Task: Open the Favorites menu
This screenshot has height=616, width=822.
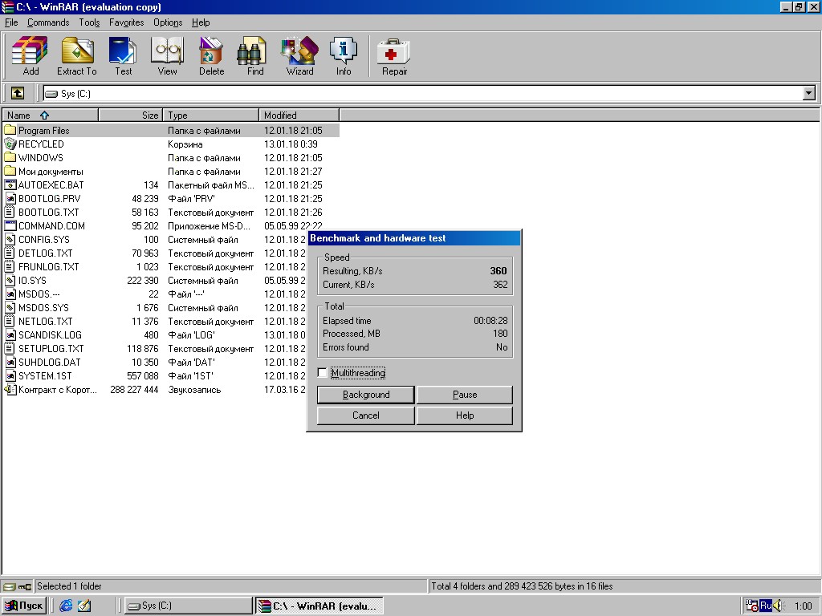Action: click(126, 22)
